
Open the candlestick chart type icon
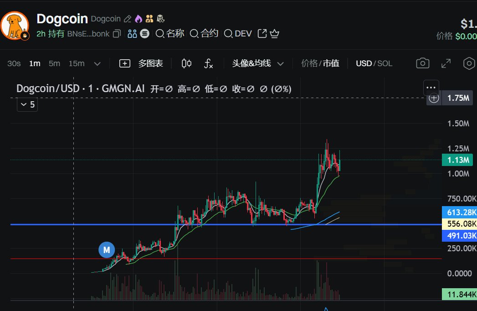click(x=186, y=63)
